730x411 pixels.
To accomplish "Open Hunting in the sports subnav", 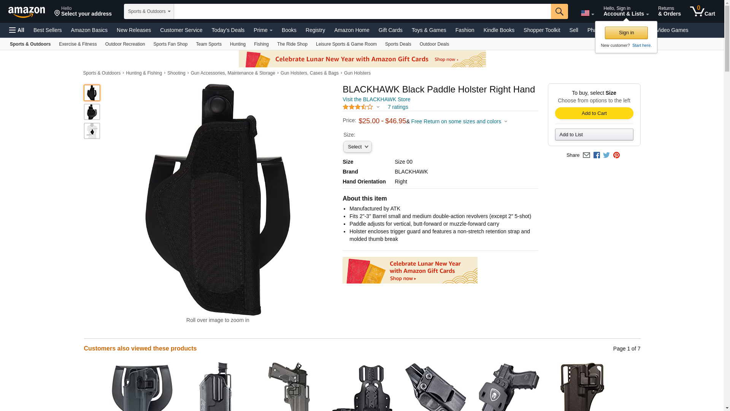I will [x=238, y=44].
